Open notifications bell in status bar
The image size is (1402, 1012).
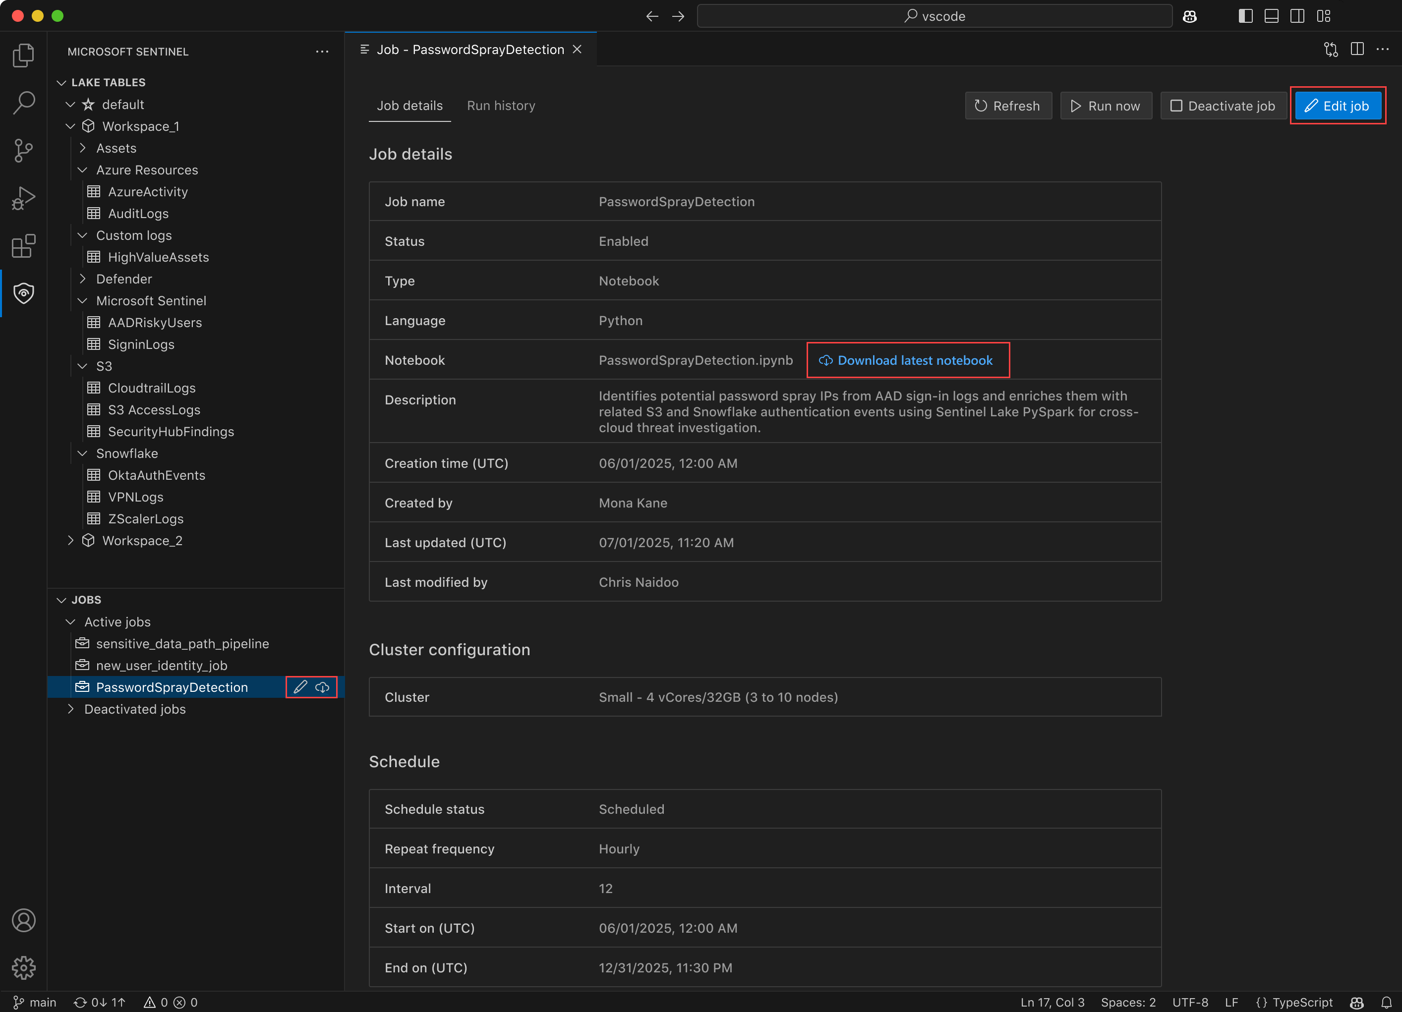(x=1387, y=1002)
